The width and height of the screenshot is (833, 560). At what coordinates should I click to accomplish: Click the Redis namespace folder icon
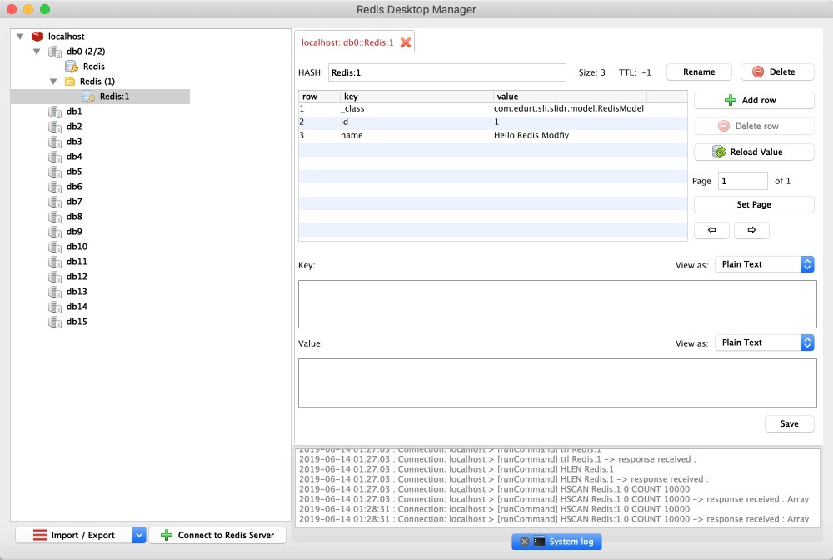[70, 82]
